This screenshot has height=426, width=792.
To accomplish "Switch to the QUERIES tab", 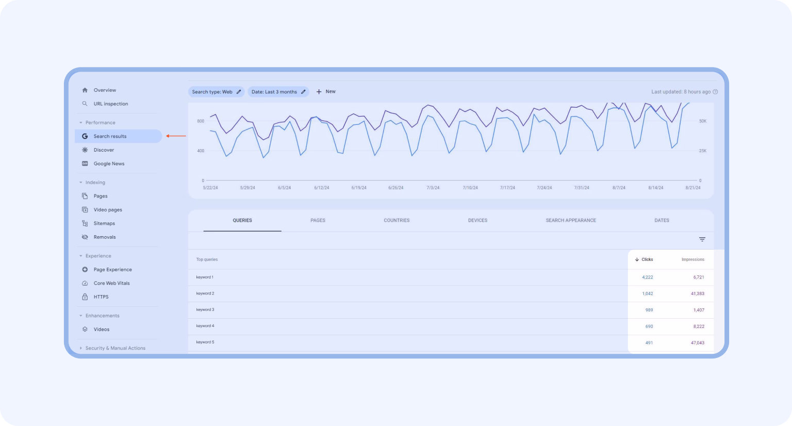I will click(242, 220).
